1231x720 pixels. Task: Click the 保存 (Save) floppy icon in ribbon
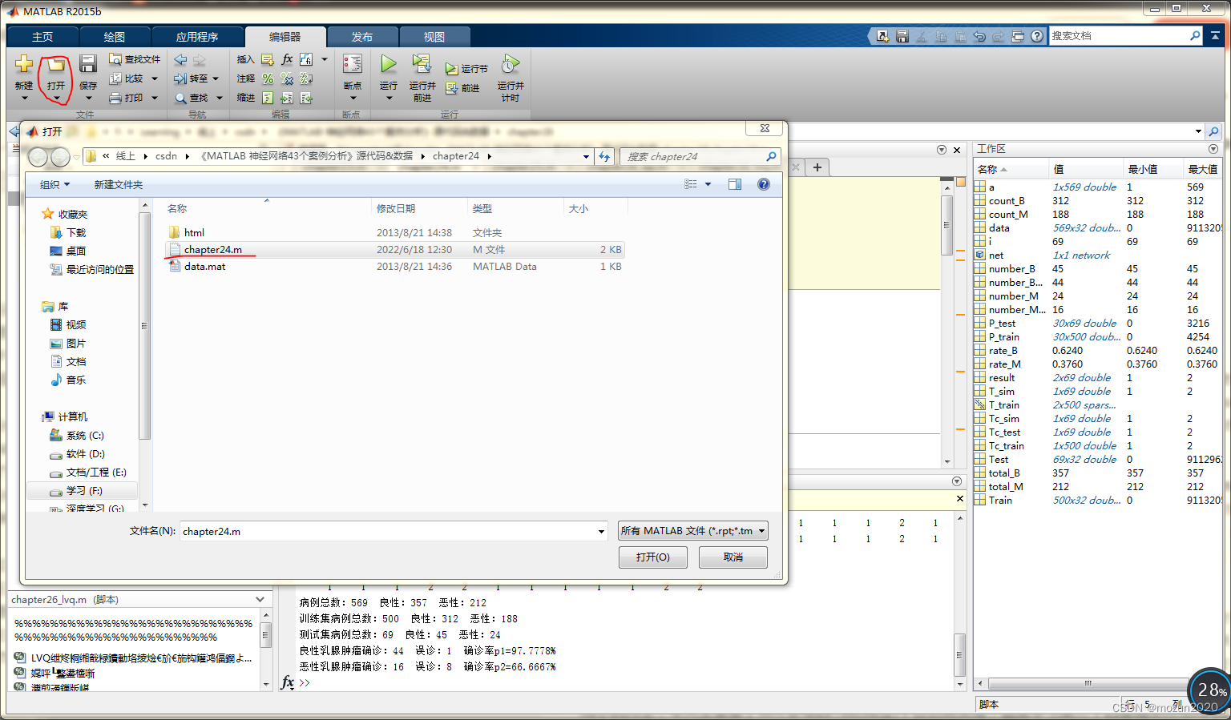point(88,64)
